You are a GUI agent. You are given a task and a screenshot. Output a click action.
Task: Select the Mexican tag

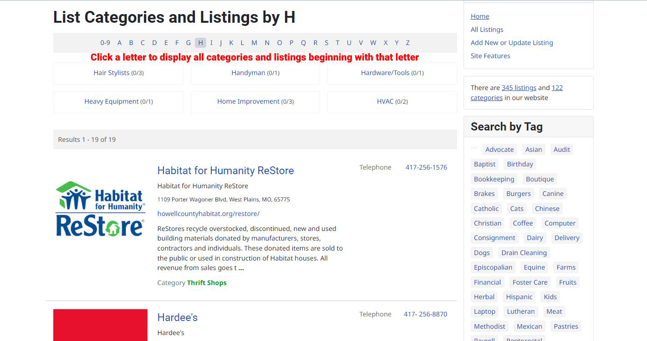[x=530, y=326]
